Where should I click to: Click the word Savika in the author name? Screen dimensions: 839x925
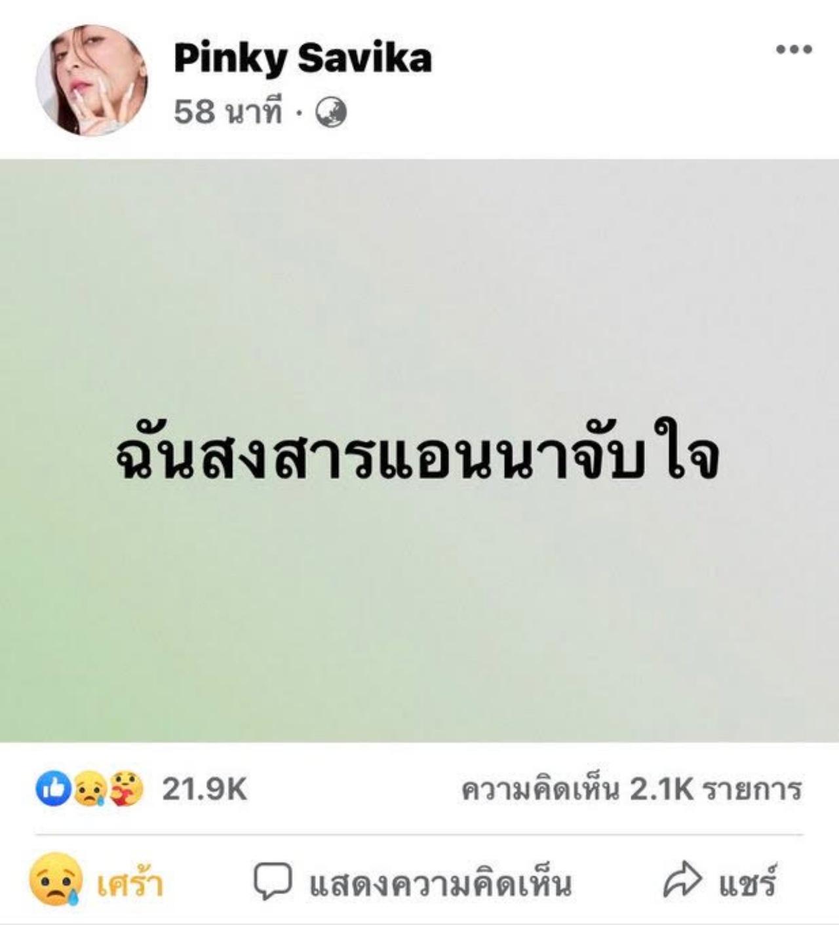364,58
